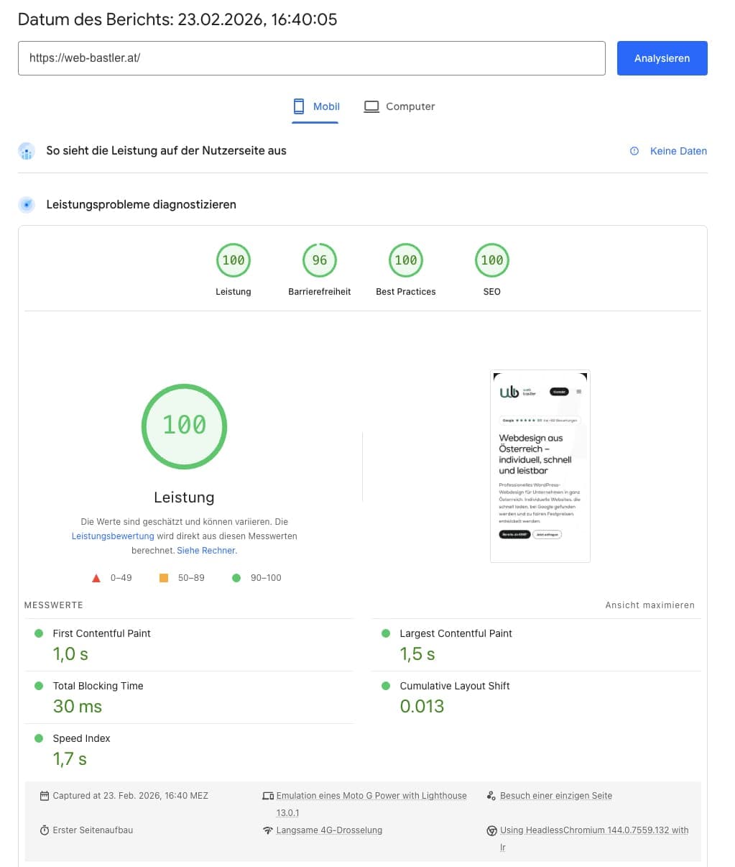The image size is (735, 867).
Task: Click the green dot beside Total Blocking Time
Action: [x=39, y=686]
